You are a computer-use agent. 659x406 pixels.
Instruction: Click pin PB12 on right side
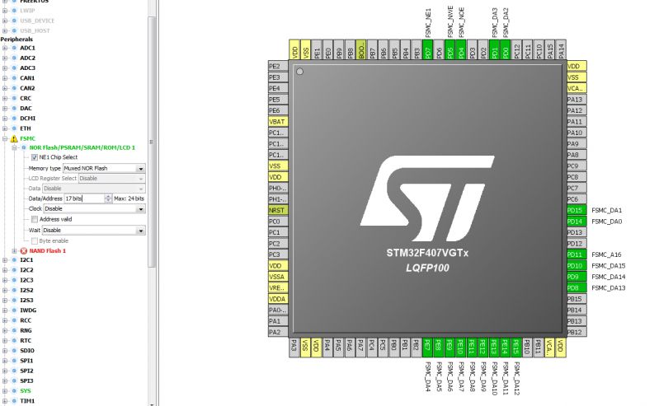577,332
